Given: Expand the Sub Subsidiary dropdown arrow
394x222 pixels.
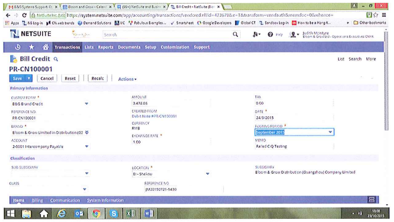Looking at the screenshot, I should [x=87, y=173].
